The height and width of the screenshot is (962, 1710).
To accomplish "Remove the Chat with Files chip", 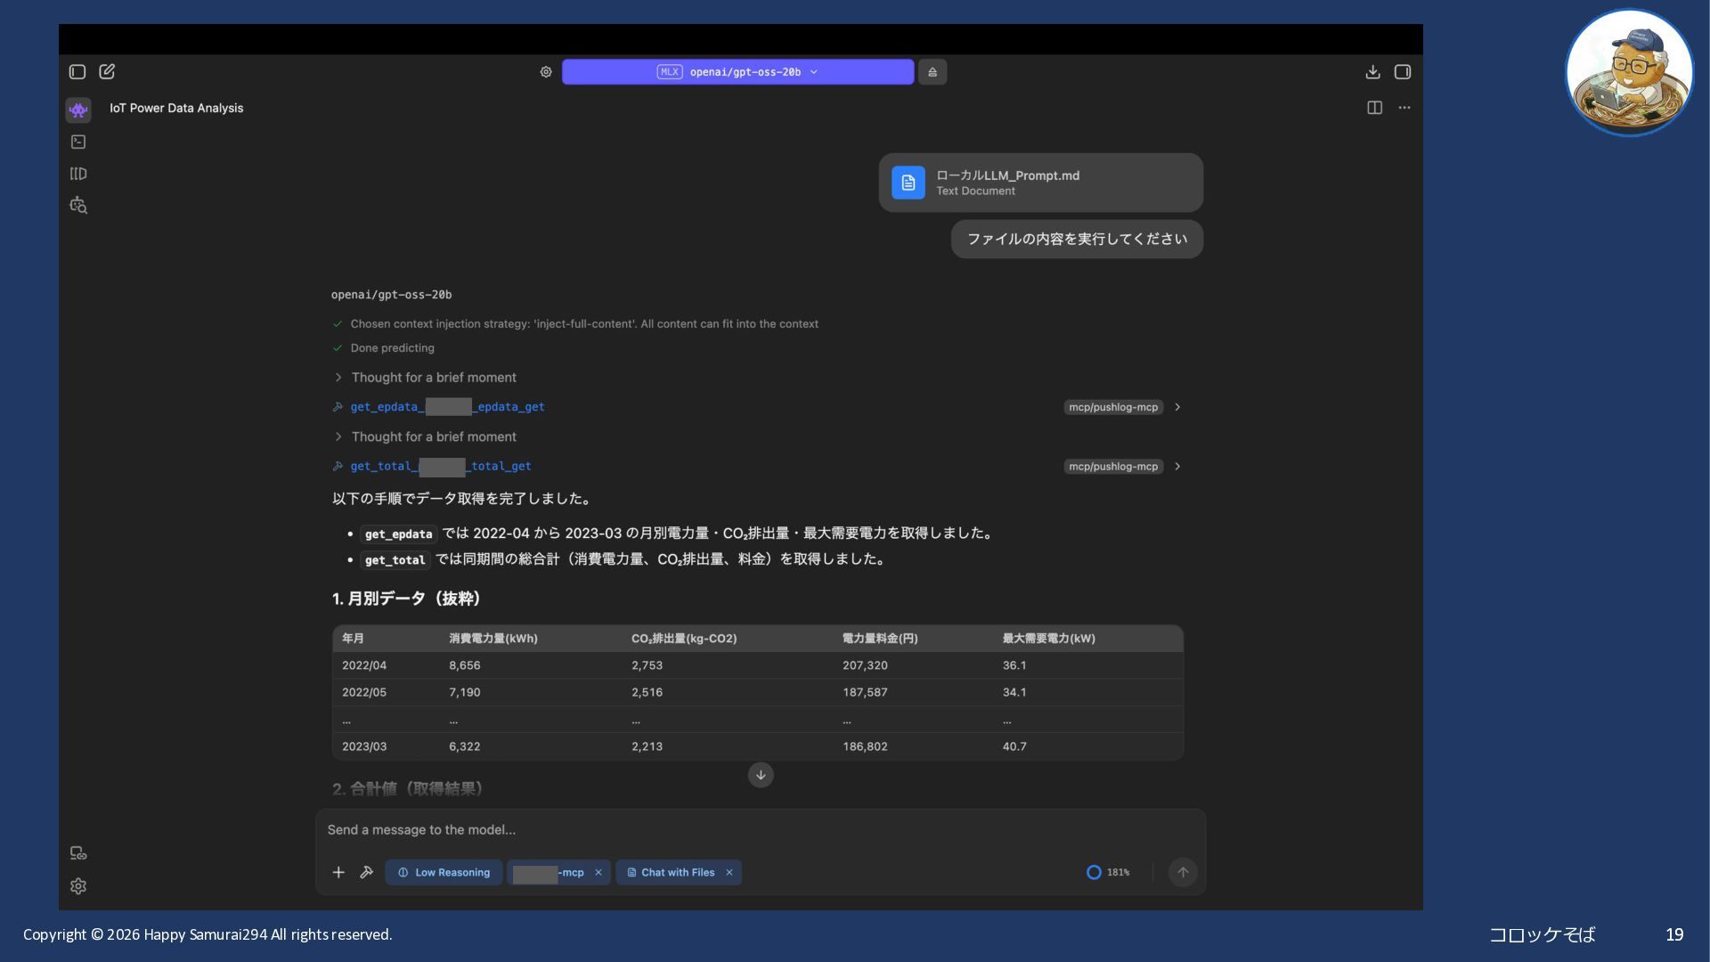I will click(729, 872).
